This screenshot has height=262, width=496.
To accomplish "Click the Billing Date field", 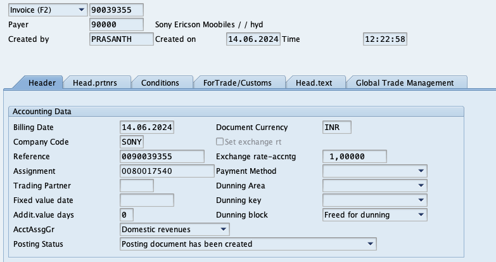I will [147, 128].
